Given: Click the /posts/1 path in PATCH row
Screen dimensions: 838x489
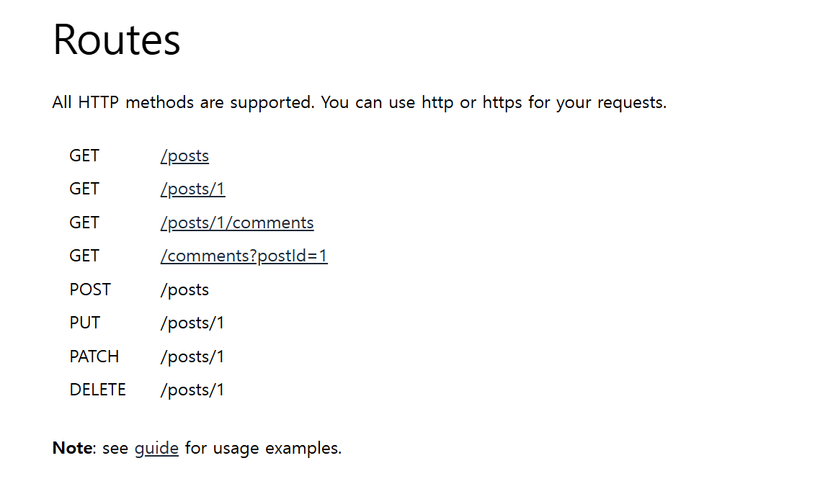Looking at the screenshot, I should click(x=192, y=356).
